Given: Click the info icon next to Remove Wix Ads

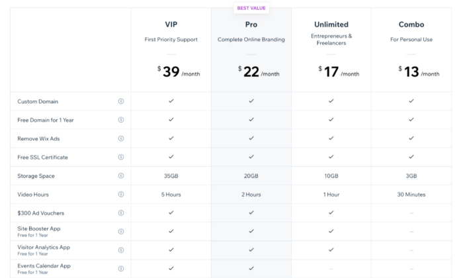Looking at the screenshot, I should coord(121,138).
